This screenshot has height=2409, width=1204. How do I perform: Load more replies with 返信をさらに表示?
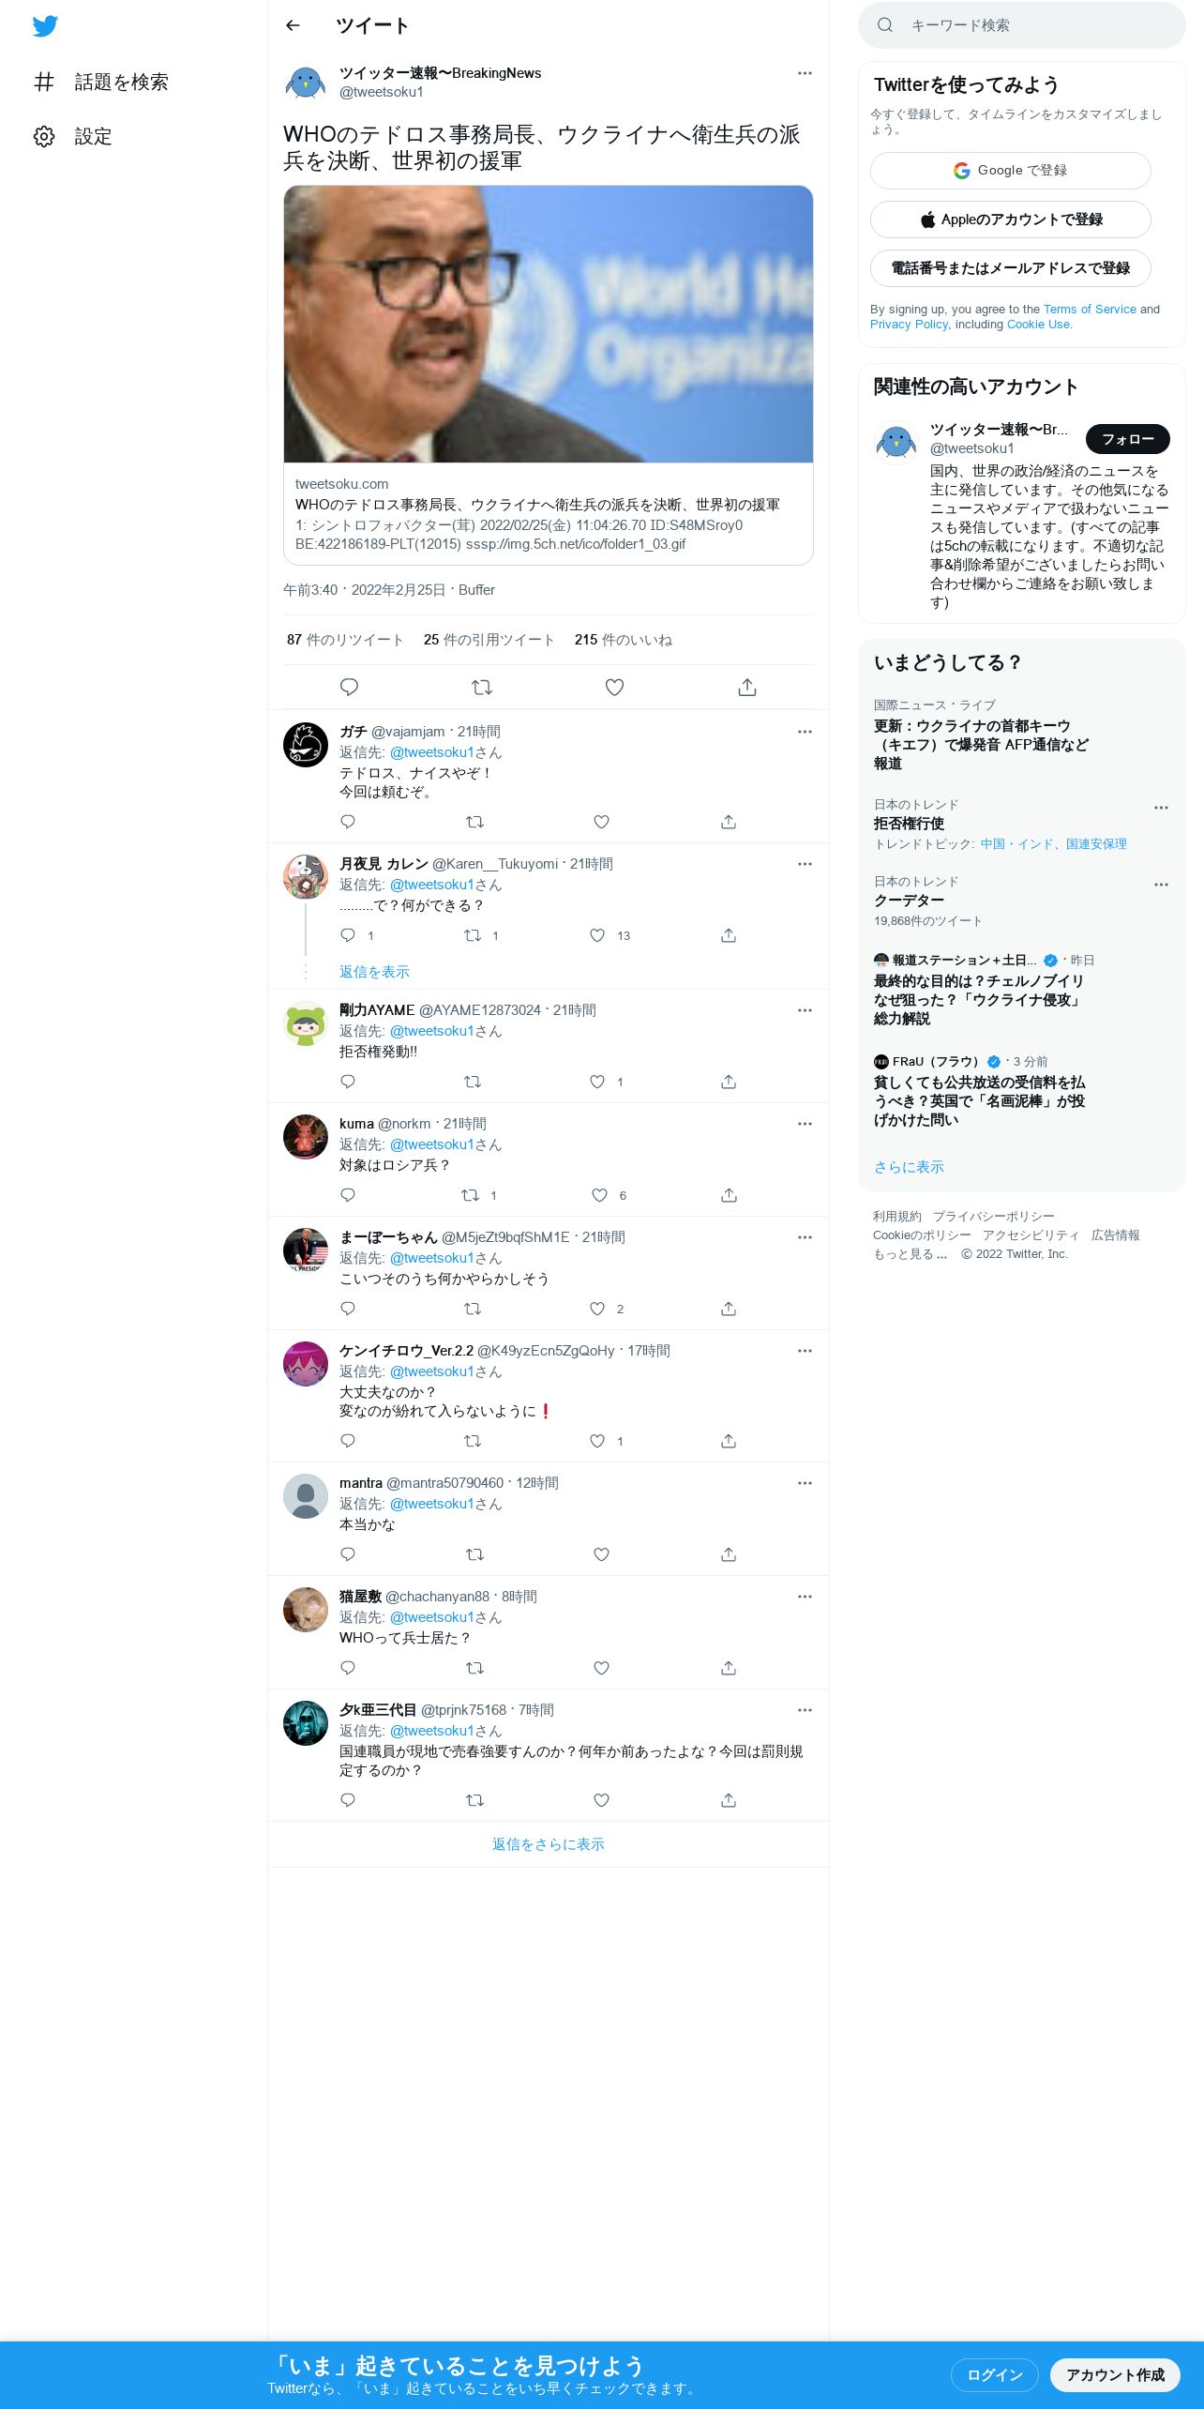point(549,1843)
